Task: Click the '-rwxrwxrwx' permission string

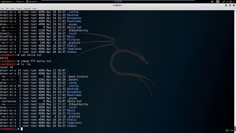Action: [8, 101]
